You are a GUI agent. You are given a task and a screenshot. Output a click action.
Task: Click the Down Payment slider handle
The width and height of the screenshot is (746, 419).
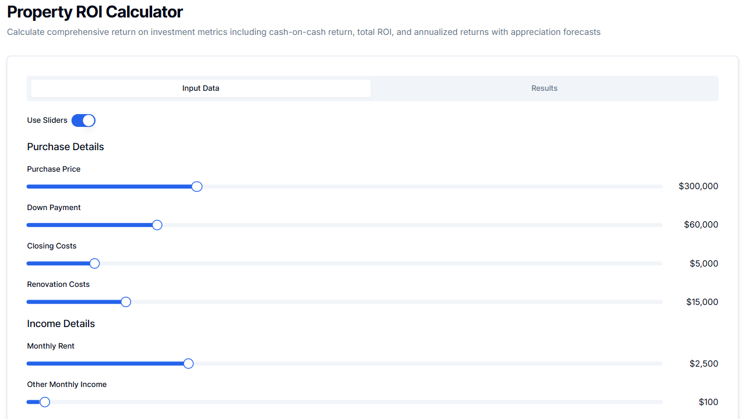tap(157, 225)
